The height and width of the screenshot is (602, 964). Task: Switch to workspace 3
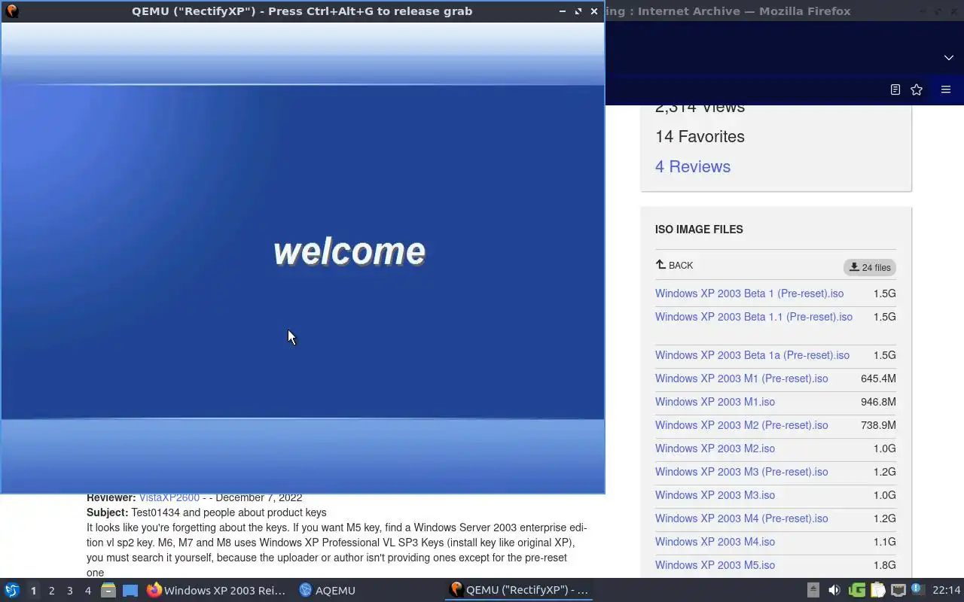(69, 591)
